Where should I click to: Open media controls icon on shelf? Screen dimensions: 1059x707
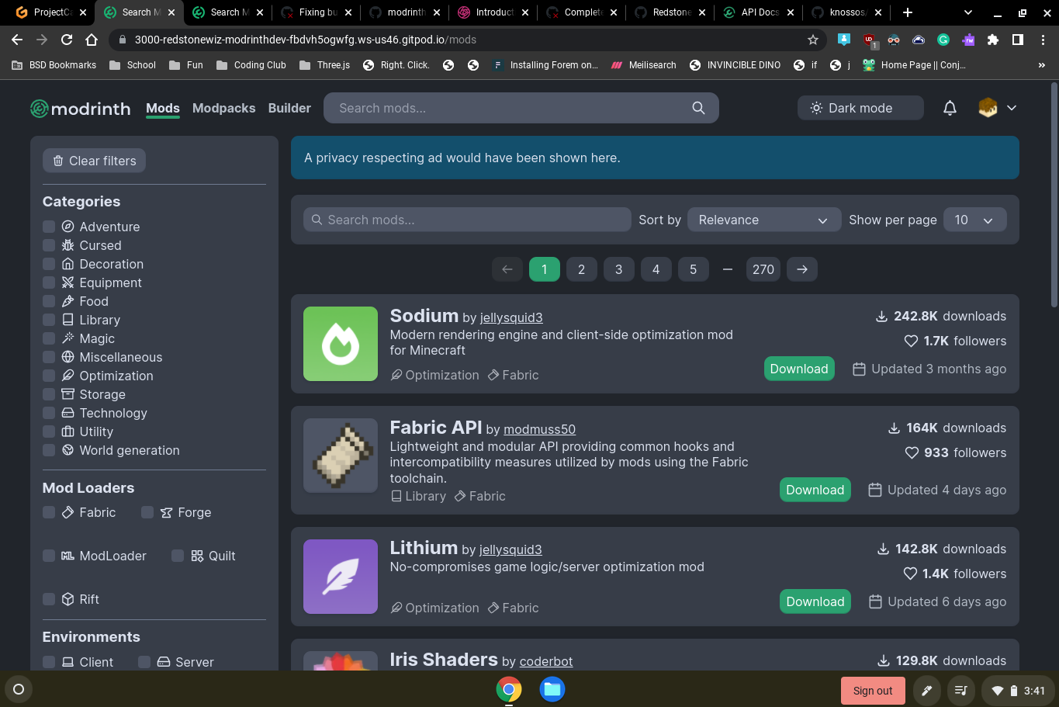960,691
